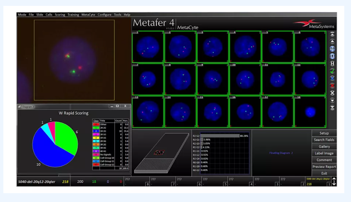Click the 'R2 G2' 80.28% bar

click(220, 136)
